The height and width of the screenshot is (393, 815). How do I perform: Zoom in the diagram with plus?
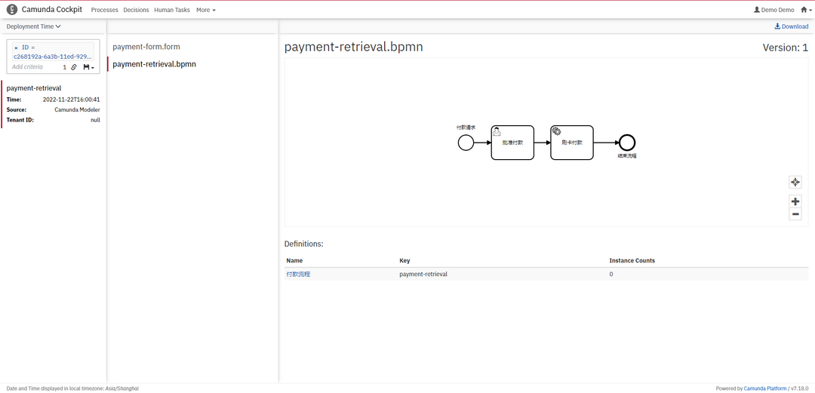pyautogui.click(x=795, y=201)
